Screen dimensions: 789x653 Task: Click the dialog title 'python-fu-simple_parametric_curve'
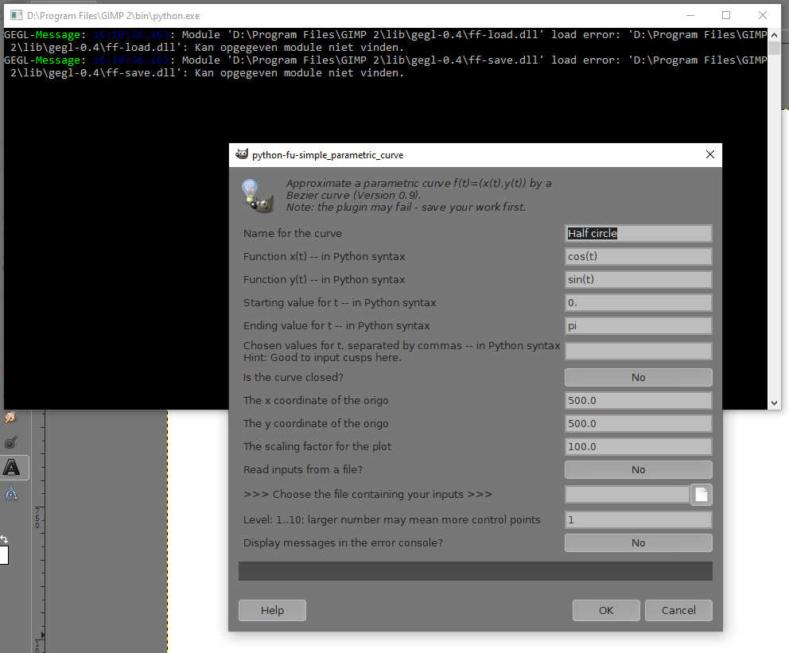pyautogui.click(x=328, y=155)
